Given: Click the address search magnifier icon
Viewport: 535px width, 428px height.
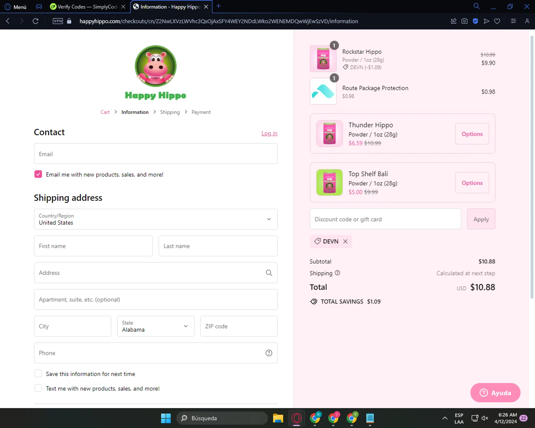Looking at the screenshot, I should [269, 273].
